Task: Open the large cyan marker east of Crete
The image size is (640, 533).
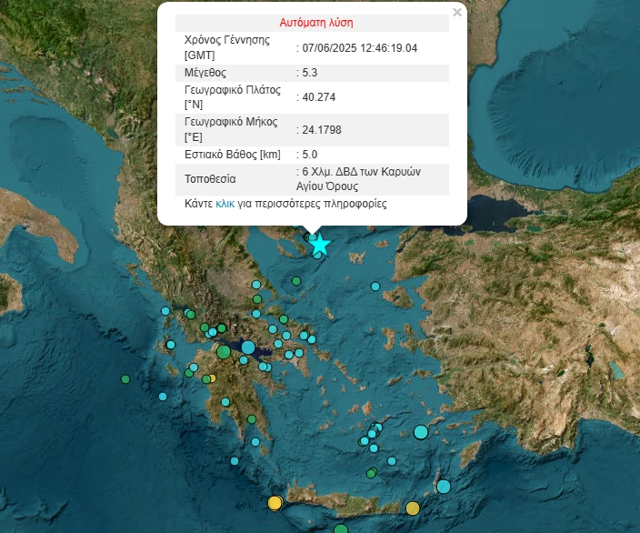Action: (443, 487)
